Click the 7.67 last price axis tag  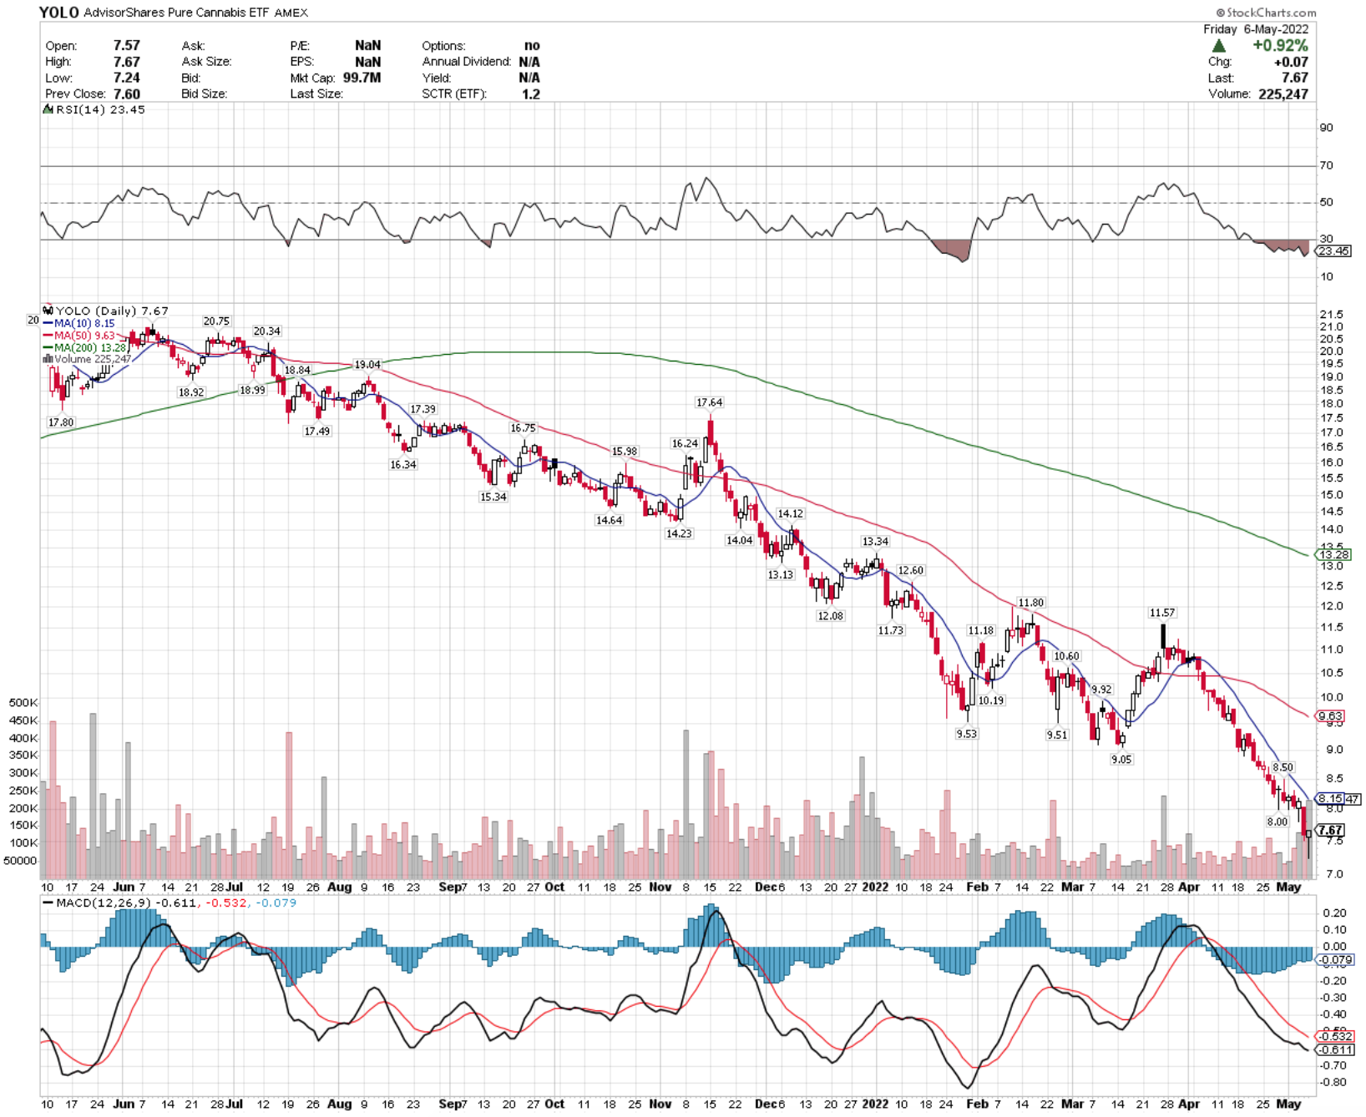click(x=1331, y=830)
